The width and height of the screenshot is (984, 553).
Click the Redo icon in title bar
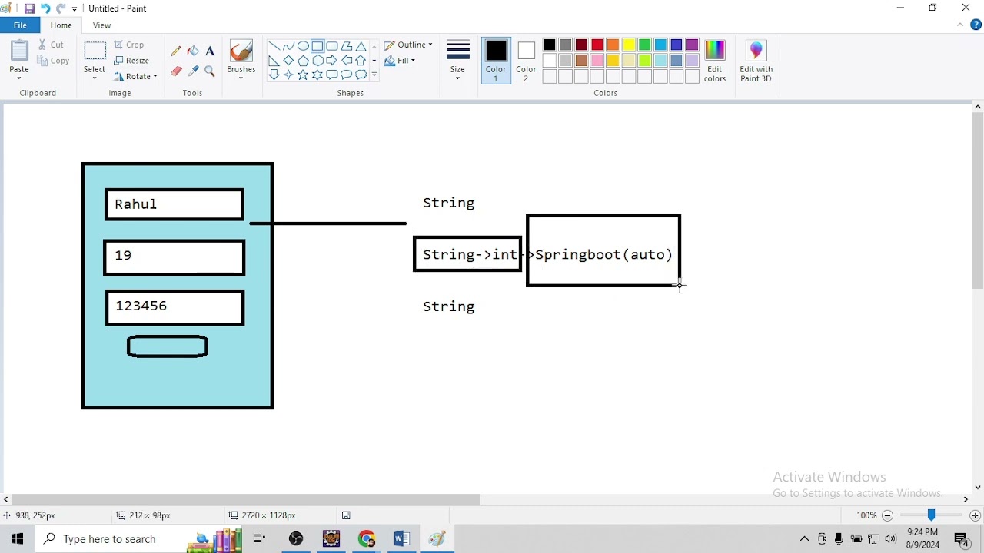click(61, 8)
